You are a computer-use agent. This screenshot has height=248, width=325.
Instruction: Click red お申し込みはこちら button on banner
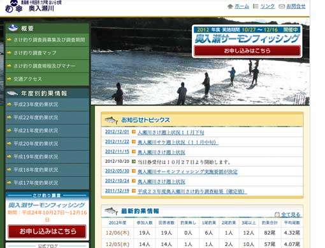click(x=247, y=51)
